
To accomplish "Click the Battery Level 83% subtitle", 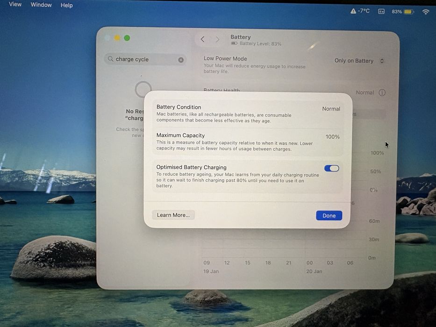I will click(x=260, y=43).
